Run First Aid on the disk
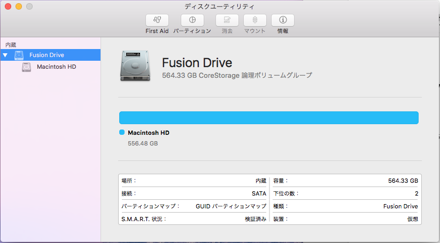 (x=157, y=20)
